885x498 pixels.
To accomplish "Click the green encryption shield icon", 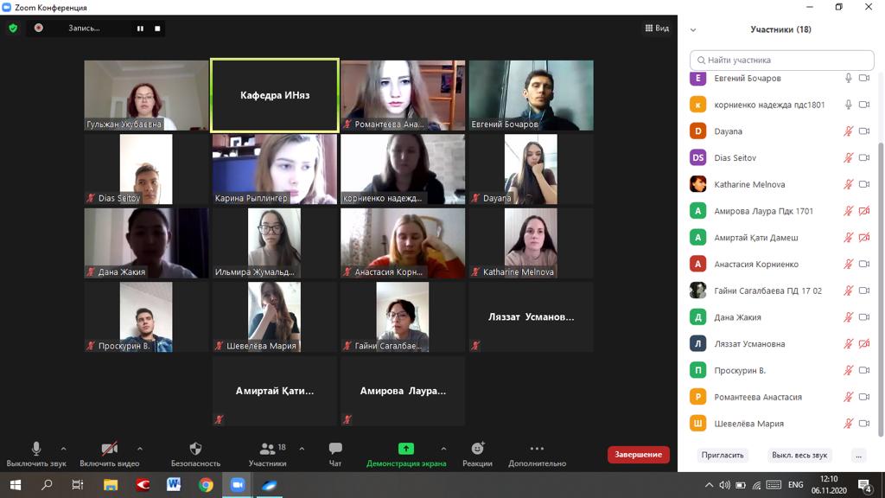I will pos(13,28).
